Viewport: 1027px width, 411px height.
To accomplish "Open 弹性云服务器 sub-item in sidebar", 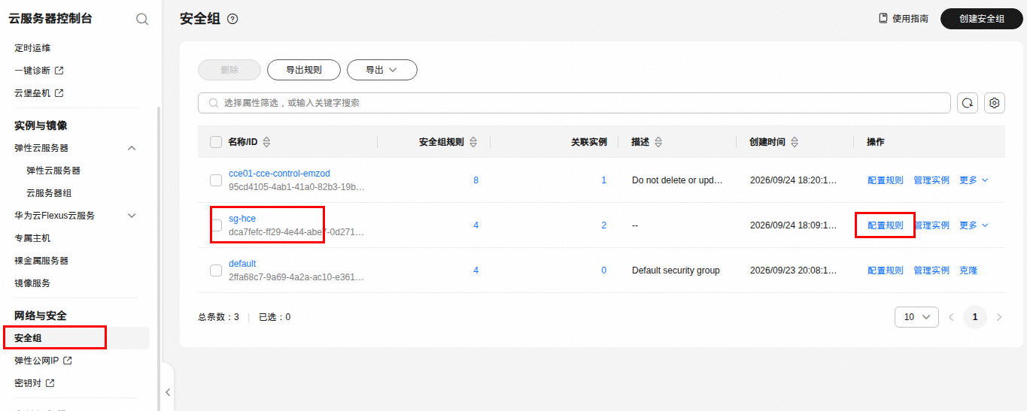I will click(x=53, y=171).
